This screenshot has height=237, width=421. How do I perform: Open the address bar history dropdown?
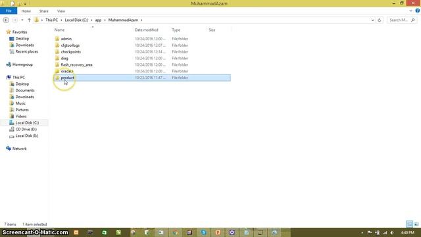tap(373, 20)
